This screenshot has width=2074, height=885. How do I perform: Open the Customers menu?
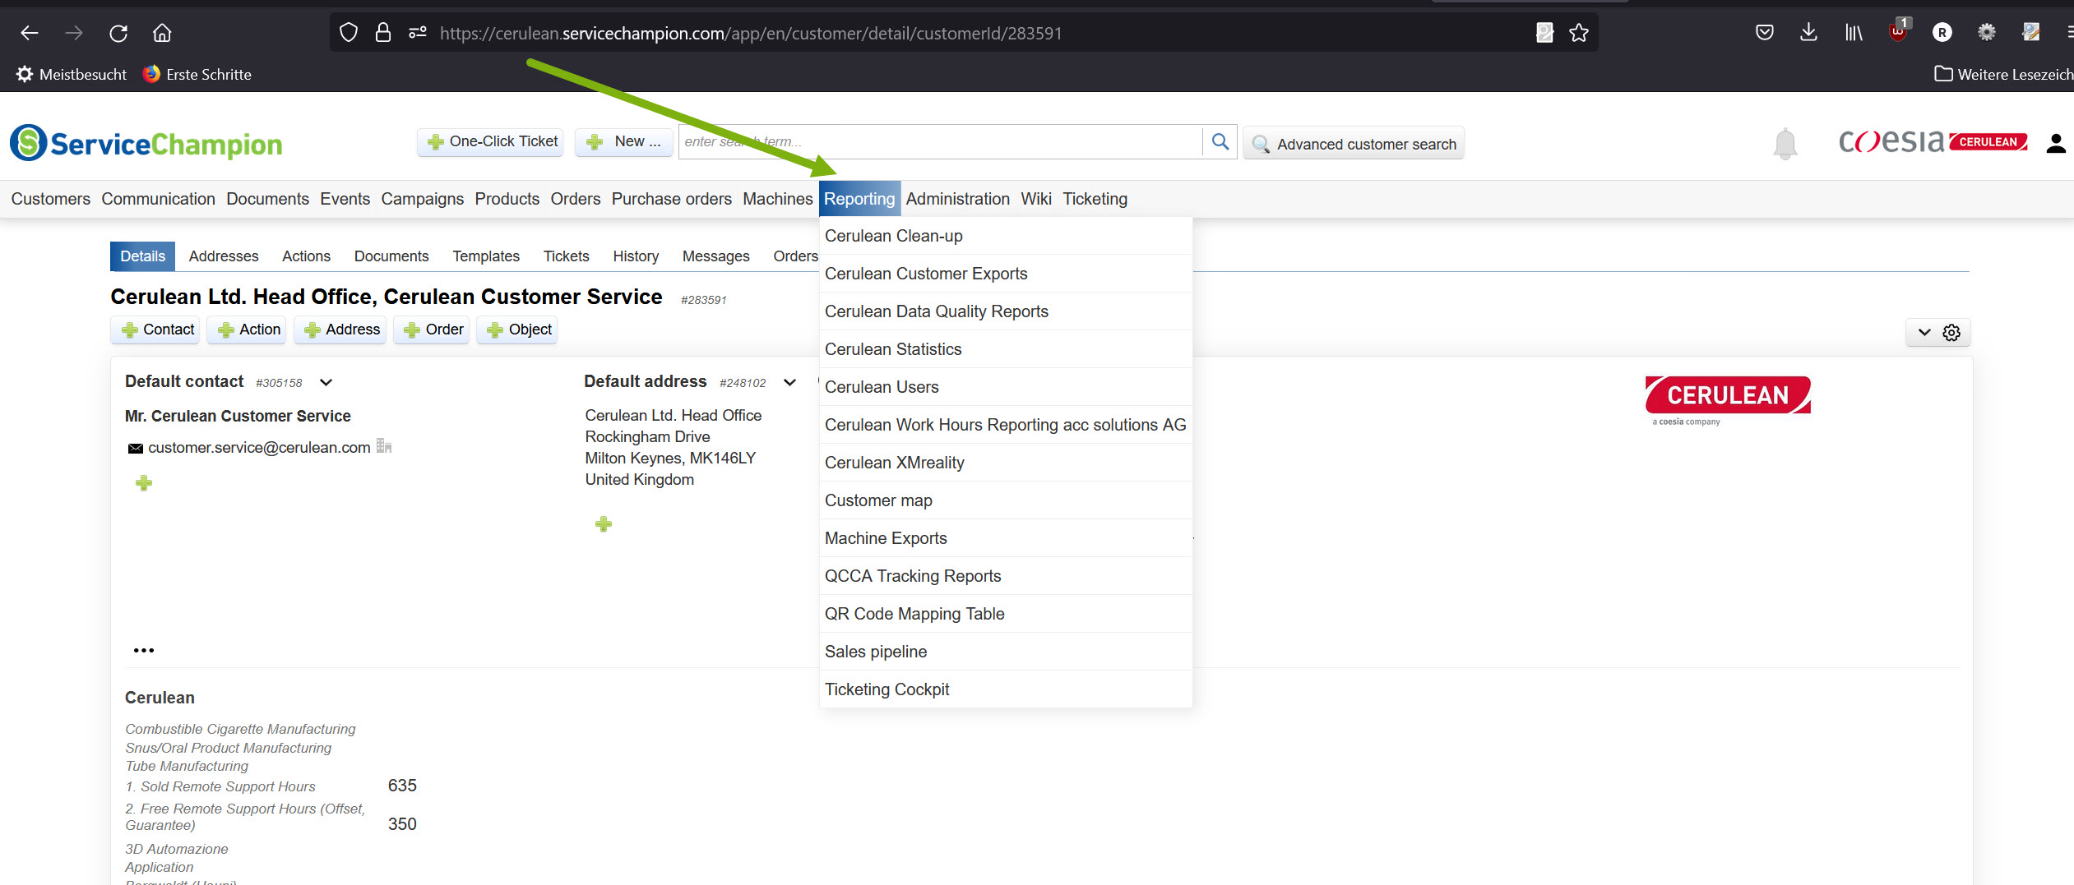click(51, 199)
